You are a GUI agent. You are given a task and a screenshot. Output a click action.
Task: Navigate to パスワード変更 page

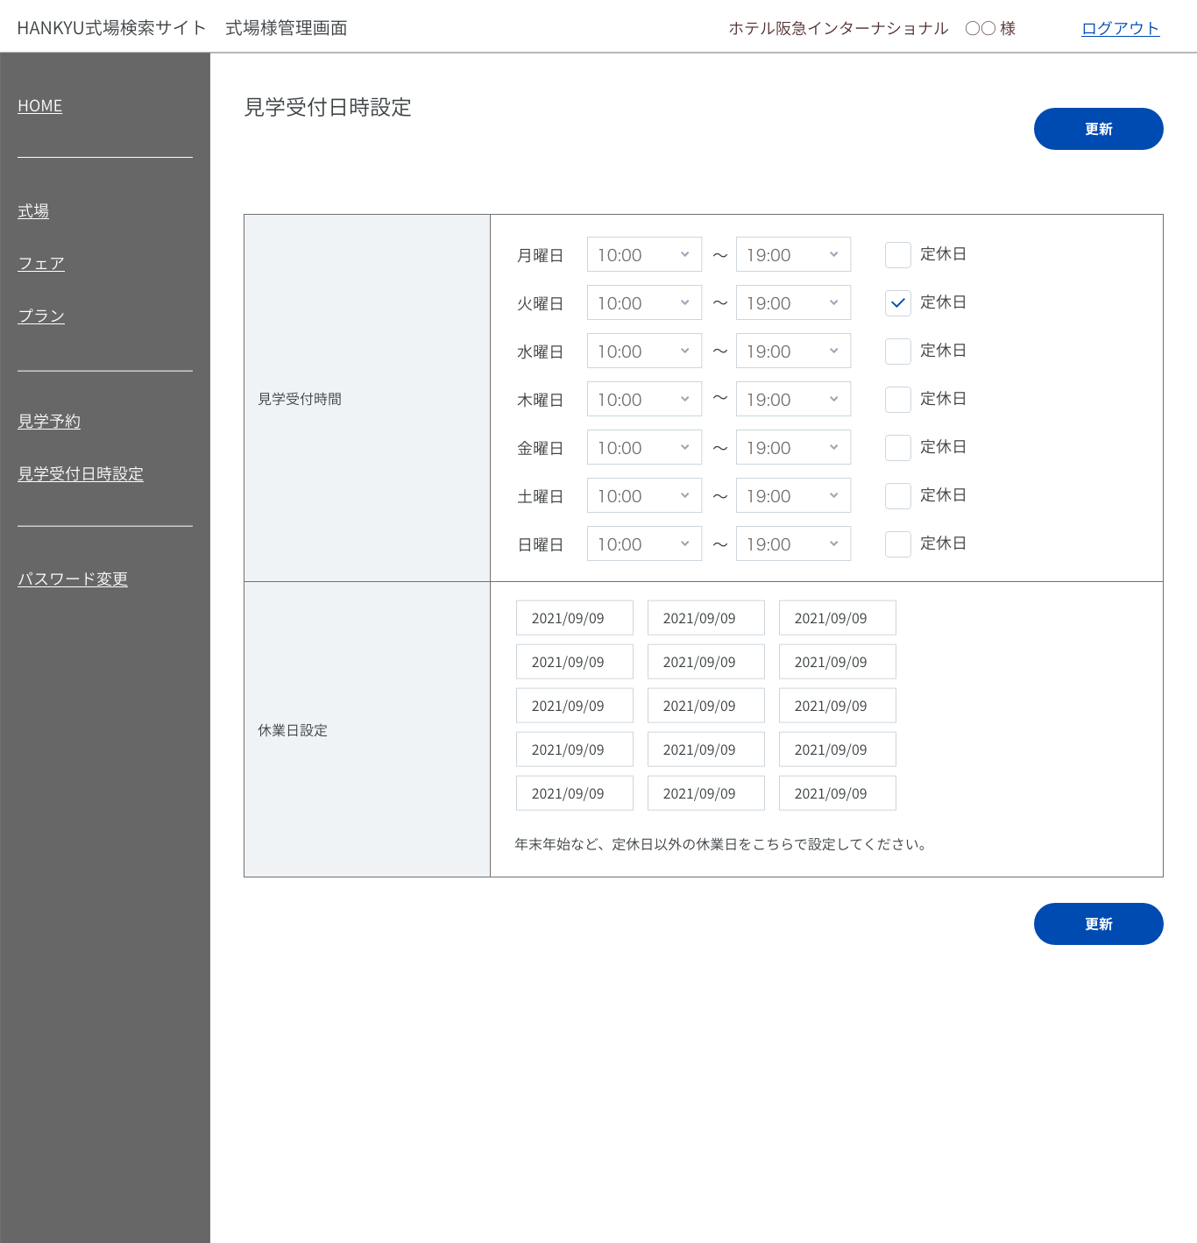(73, 579)
